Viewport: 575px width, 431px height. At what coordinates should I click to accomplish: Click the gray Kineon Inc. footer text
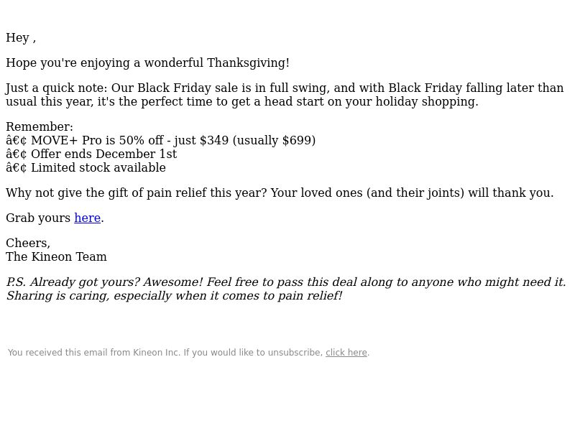pos(165,353)
